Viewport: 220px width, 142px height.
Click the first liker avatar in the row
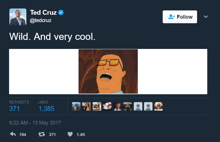pos(76,106)
